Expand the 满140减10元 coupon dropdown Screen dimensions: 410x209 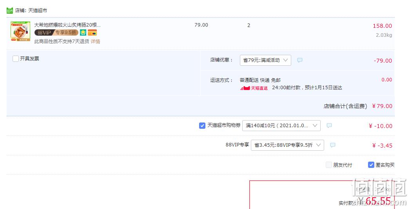pyautogui.click(x=281, y=126)
